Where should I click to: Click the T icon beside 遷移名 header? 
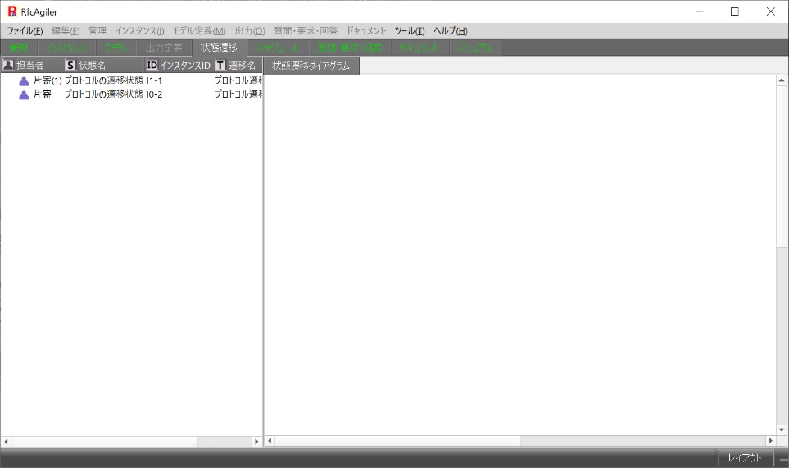(220, 65)
